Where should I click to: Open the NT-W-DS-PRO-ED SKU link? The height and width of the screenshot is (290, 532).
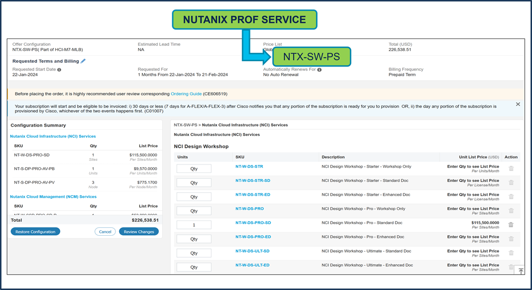click(253, 237)
